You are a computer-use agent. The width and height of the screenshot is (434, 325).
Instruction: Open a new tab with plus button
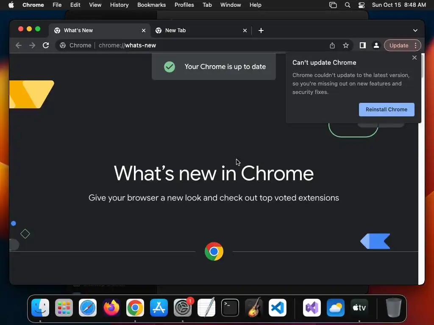(x=261, y=30)
